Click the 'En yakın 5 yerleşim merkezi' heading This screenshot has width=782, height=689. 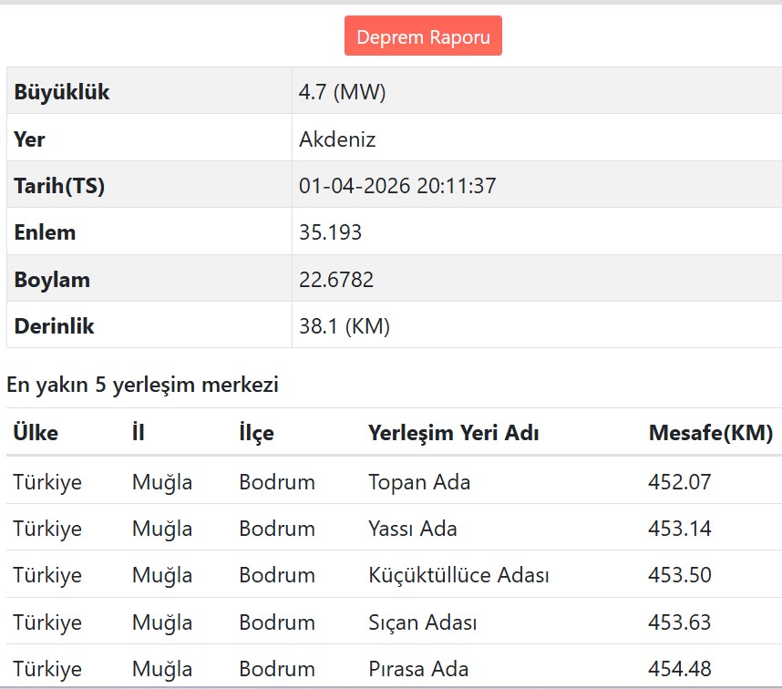[x=142, y=385]
